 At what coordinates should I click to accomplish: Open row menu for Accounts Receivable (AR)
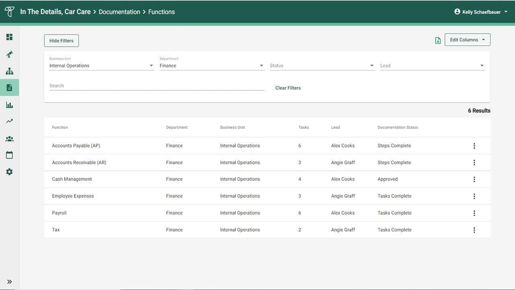(474, 163)
